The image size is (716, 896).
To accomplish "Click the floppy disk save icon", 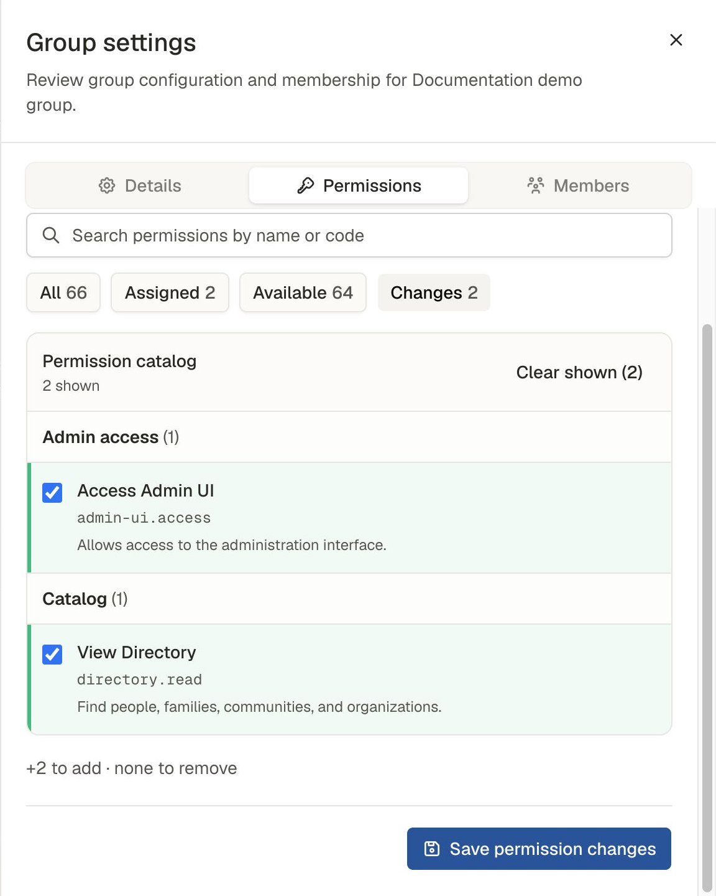I will tap(432, 849).
